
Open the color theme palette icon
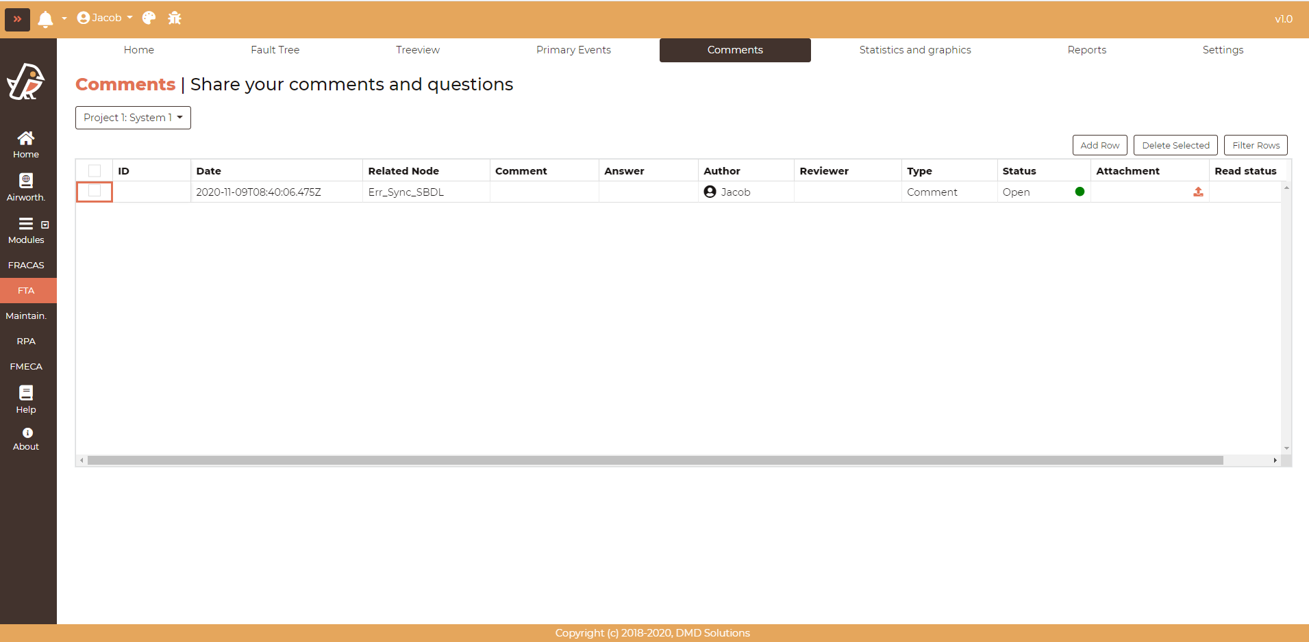[149, 18]
